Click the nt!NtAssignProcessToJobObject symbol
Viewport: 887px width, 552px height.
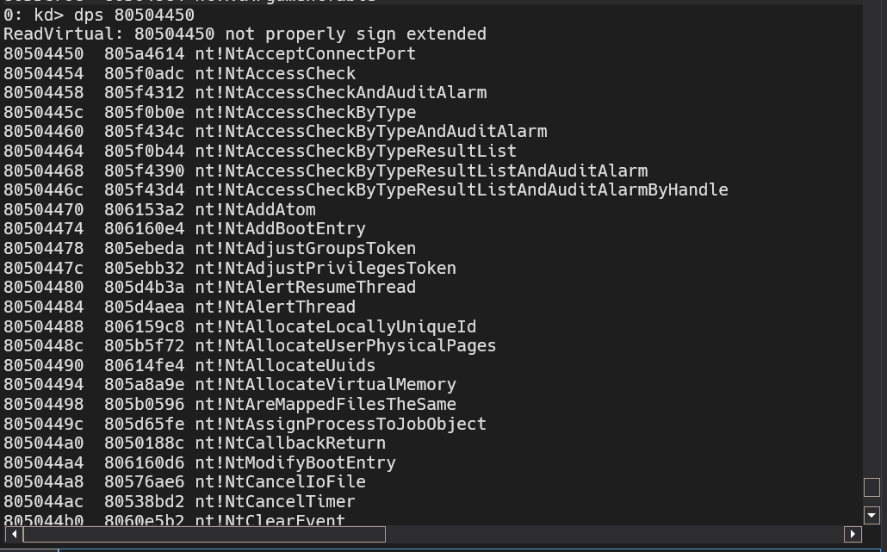pos(340,424)
